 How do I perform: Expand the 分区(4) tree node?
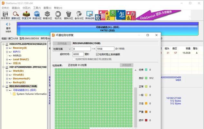tap(7, 63)
